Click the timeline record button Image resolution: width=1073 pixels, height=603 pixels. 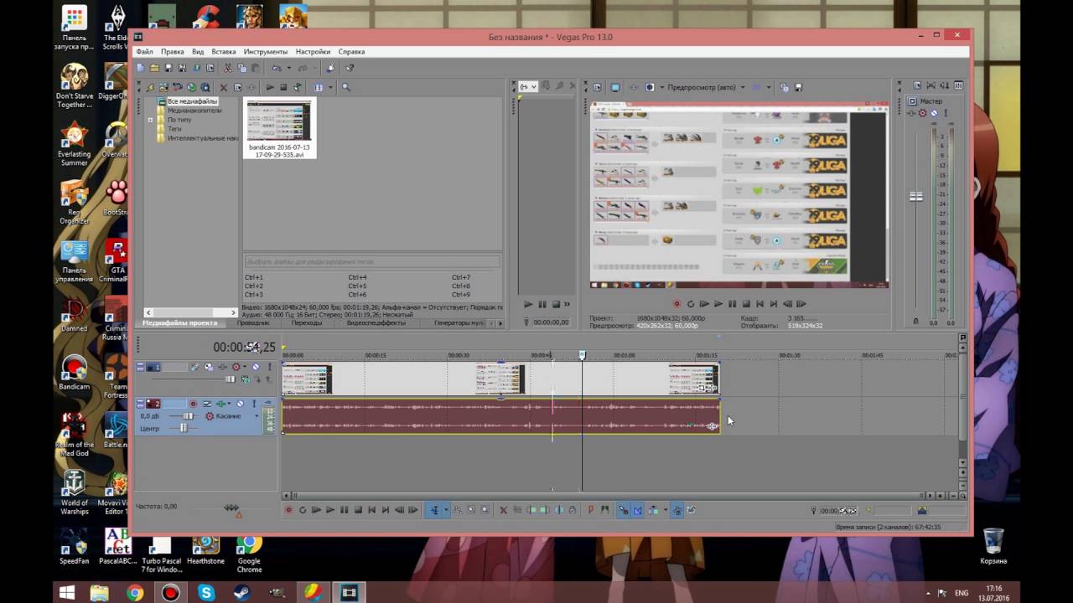pos(288,509)
